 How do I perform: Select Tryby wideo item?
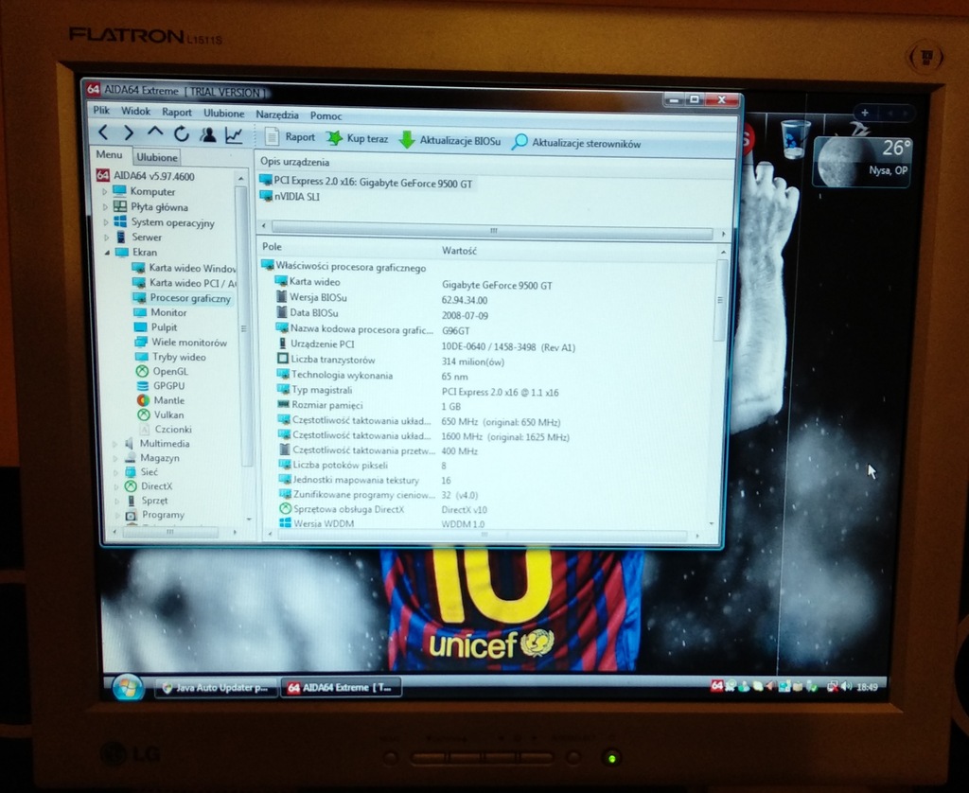click(171, 357)
